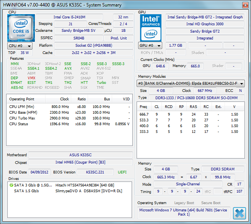Image resolution: width=251 pixels, height=224 pixels.
Task: Click the memory clock 665.3 MHz field
Action: (x=166, y=177)
